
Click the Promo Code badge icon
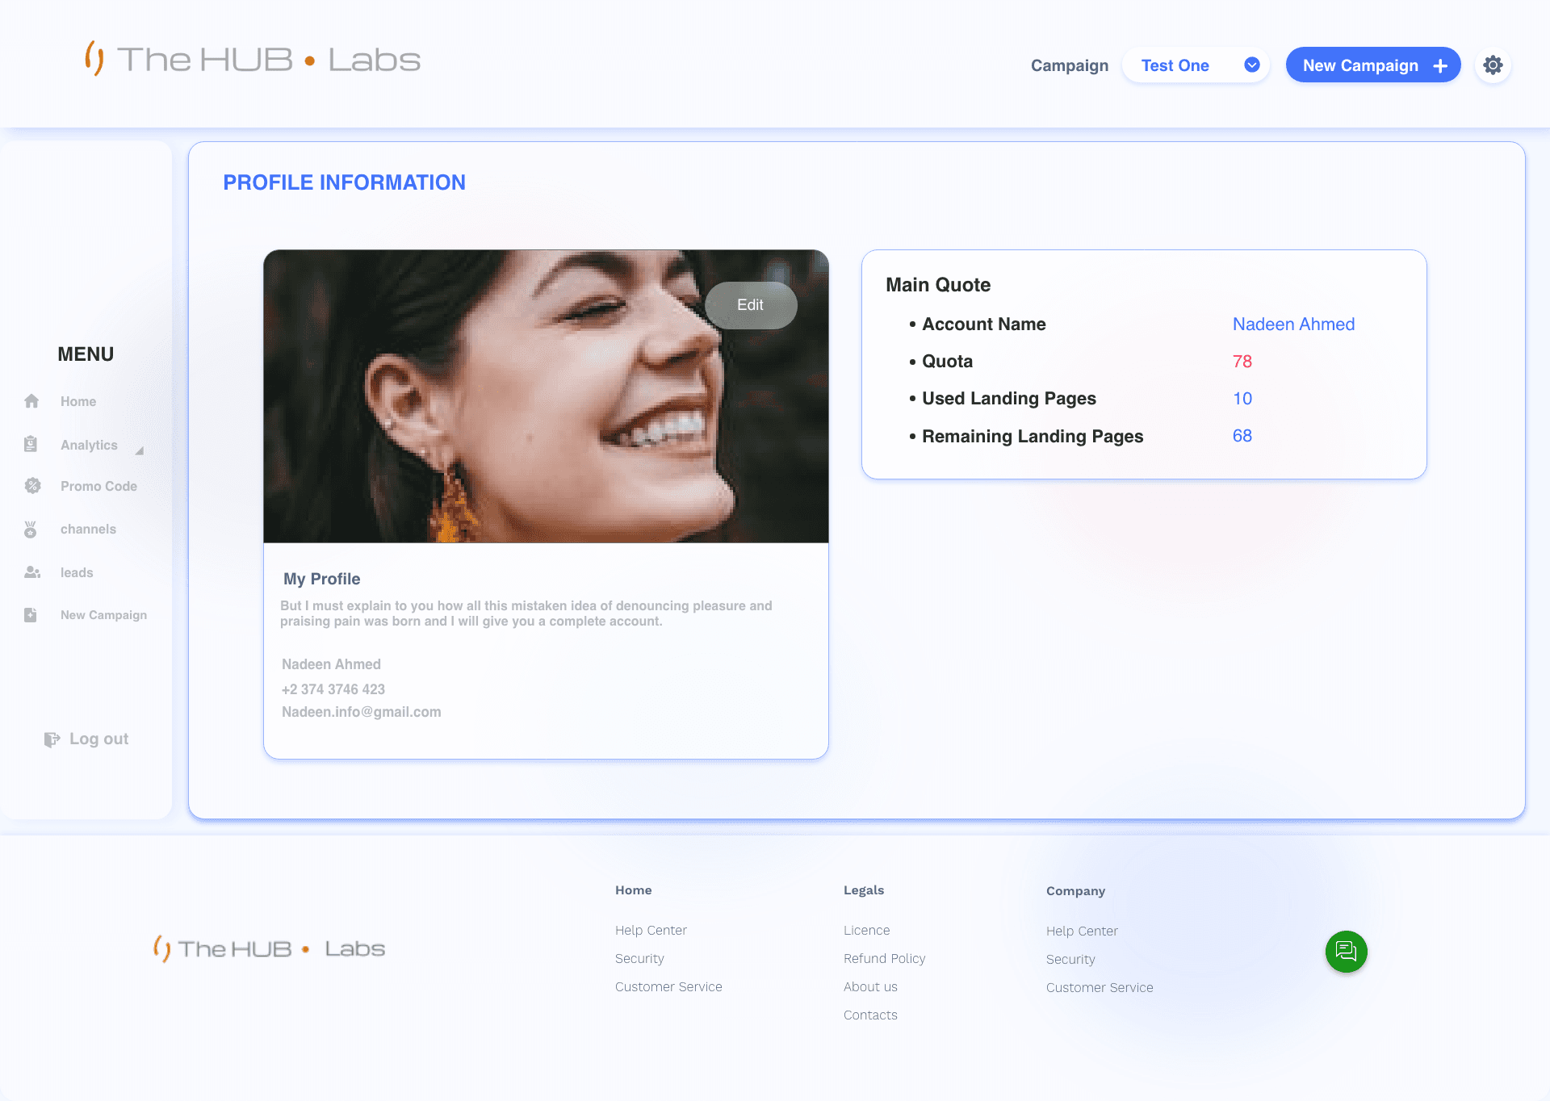32,486
